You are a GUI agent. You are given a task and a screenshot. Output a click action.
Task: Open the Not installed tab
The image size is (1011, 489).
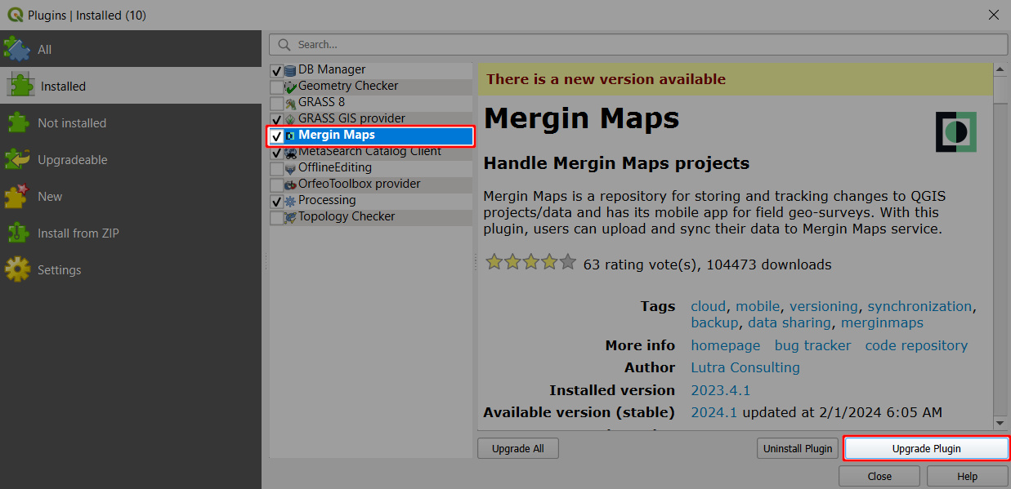pos(131,122)
